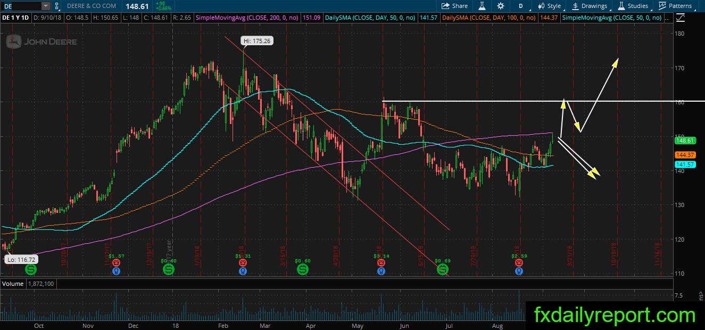Click the $0.60 dividend icon in late March
Image resolution: width=705 pixels, height=330 pixels.
tap(302, 270)
